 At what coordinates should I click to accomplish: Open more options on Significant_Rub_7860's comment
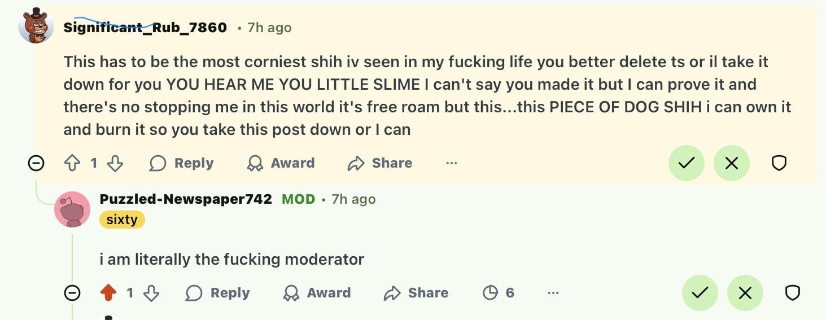pyautogui.click(x=451, y=164)
